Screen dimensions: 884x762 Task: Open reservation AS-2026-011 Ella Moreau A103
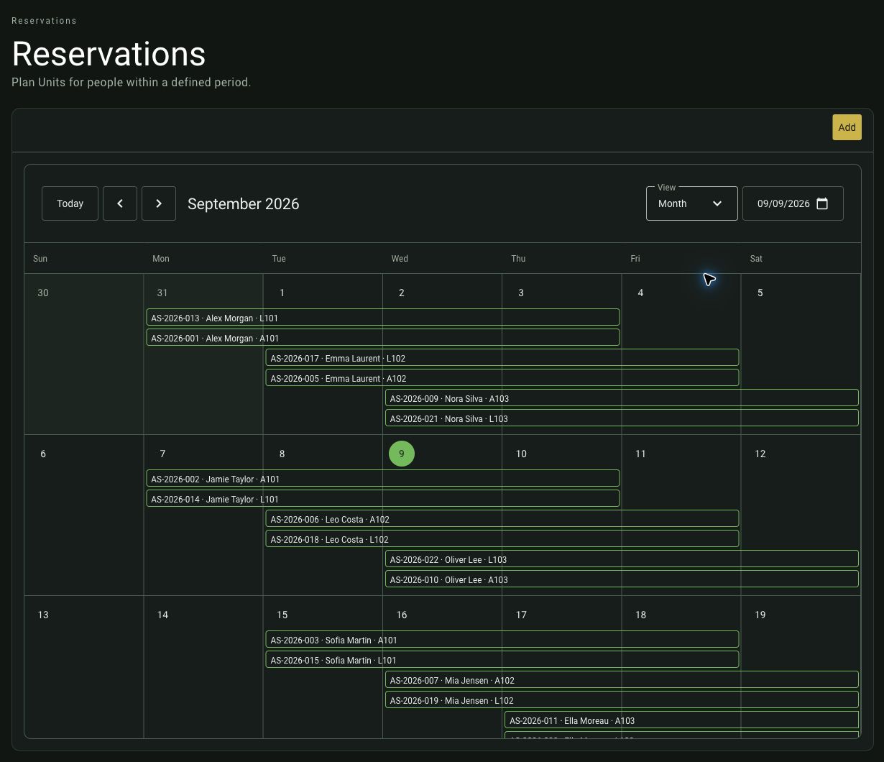tap(681, 720)
